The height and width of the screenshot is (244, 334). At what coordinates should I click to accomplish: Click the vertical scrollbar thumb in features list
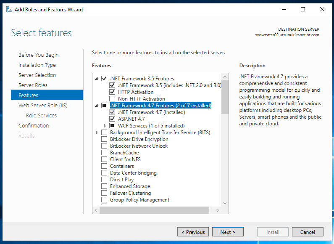[x=225, y=97]
